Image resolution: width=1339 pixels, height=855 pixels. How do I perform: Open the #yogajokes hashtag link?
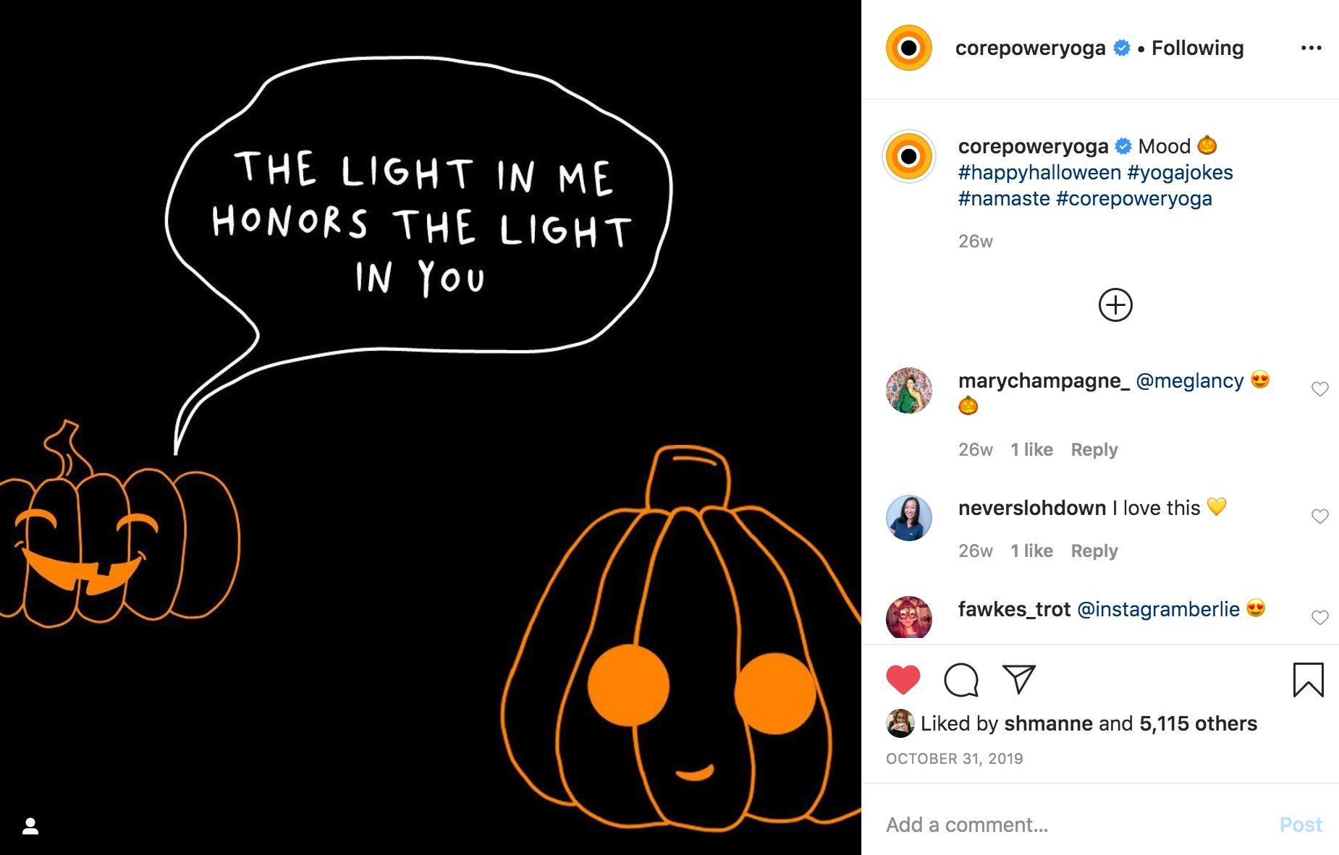tap(1180, 173)
